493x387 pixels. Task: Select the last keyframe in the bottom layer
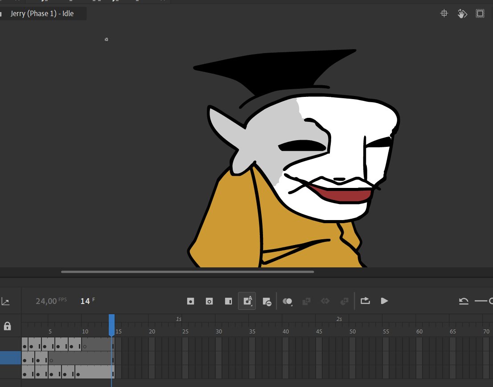(x=78, y=375)
